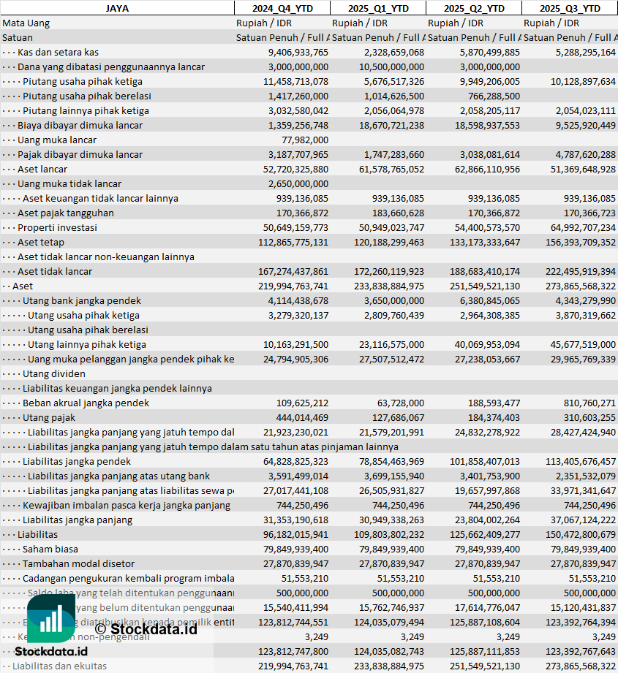Click Uang muka tidak lancar value 2,650,000,000

pos(298,183)
